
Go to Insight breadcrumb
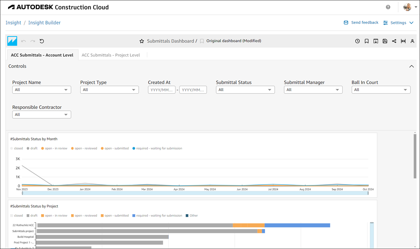13,23
